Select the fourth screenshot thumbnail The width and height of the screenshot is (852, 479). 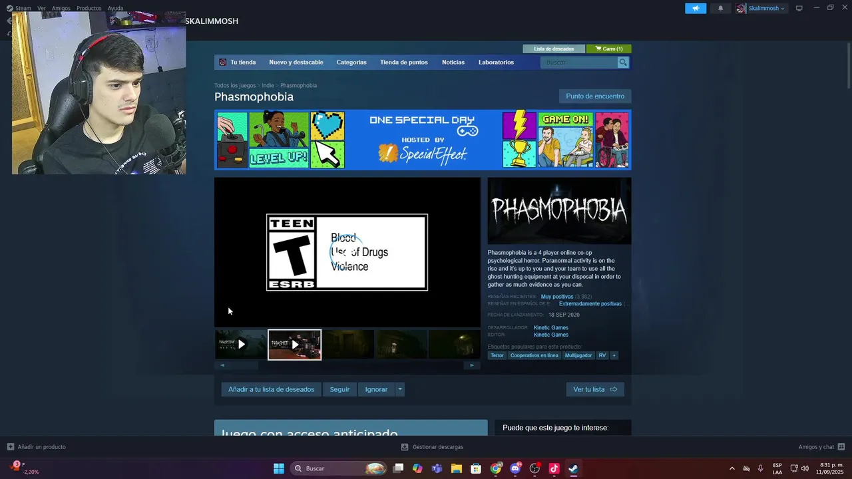[401, 345]
